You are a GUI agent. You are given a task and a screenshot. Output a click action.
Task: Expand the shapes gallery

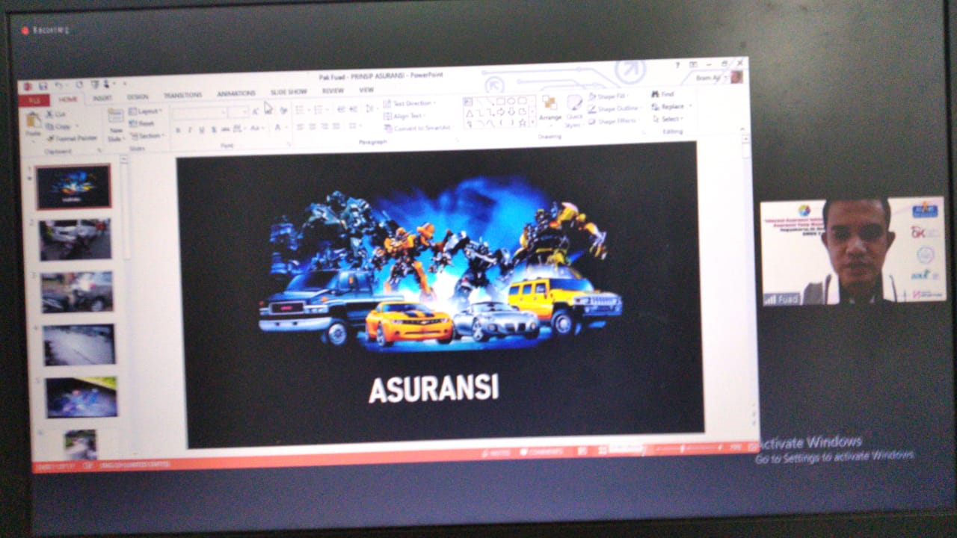tap(532, 123)
